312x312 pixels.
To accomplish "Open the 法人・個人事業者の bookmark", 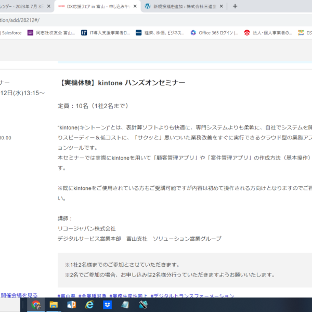I will click(x=268, y=33).
